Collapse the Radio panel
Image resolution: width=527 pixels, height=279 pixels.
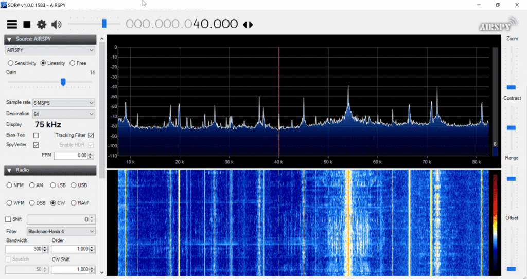9,170
